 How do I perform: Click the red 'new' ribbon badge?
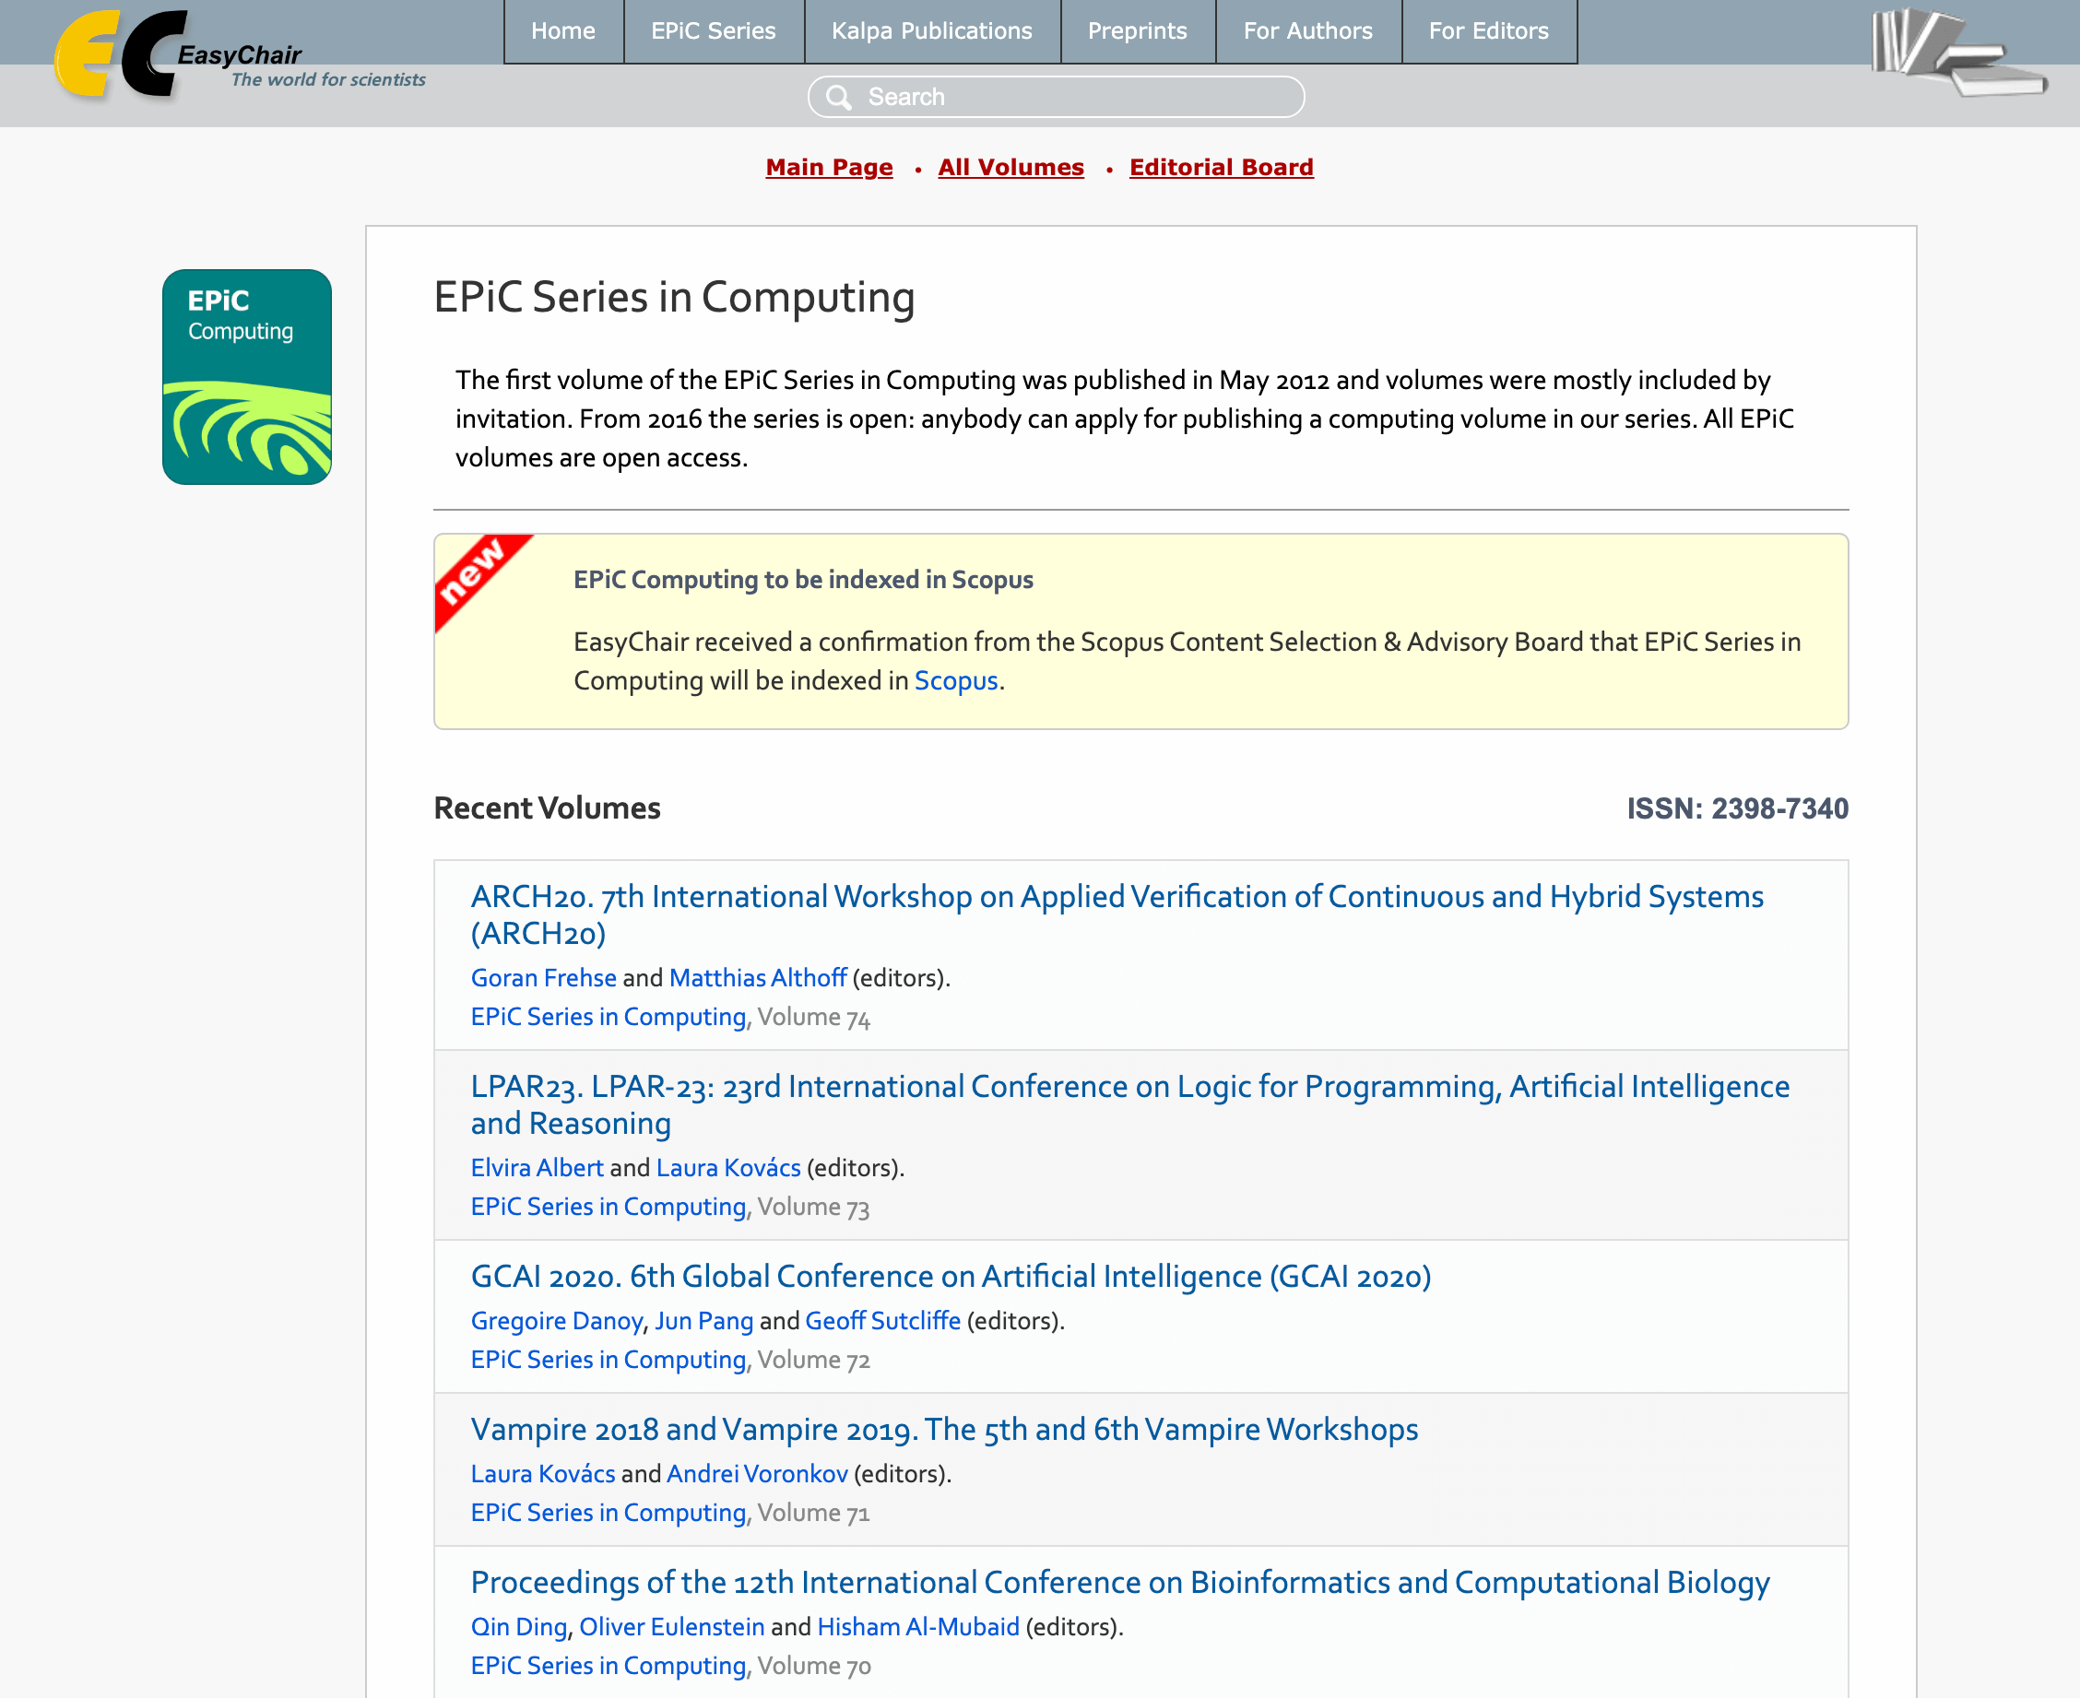[x=476, y=576]
